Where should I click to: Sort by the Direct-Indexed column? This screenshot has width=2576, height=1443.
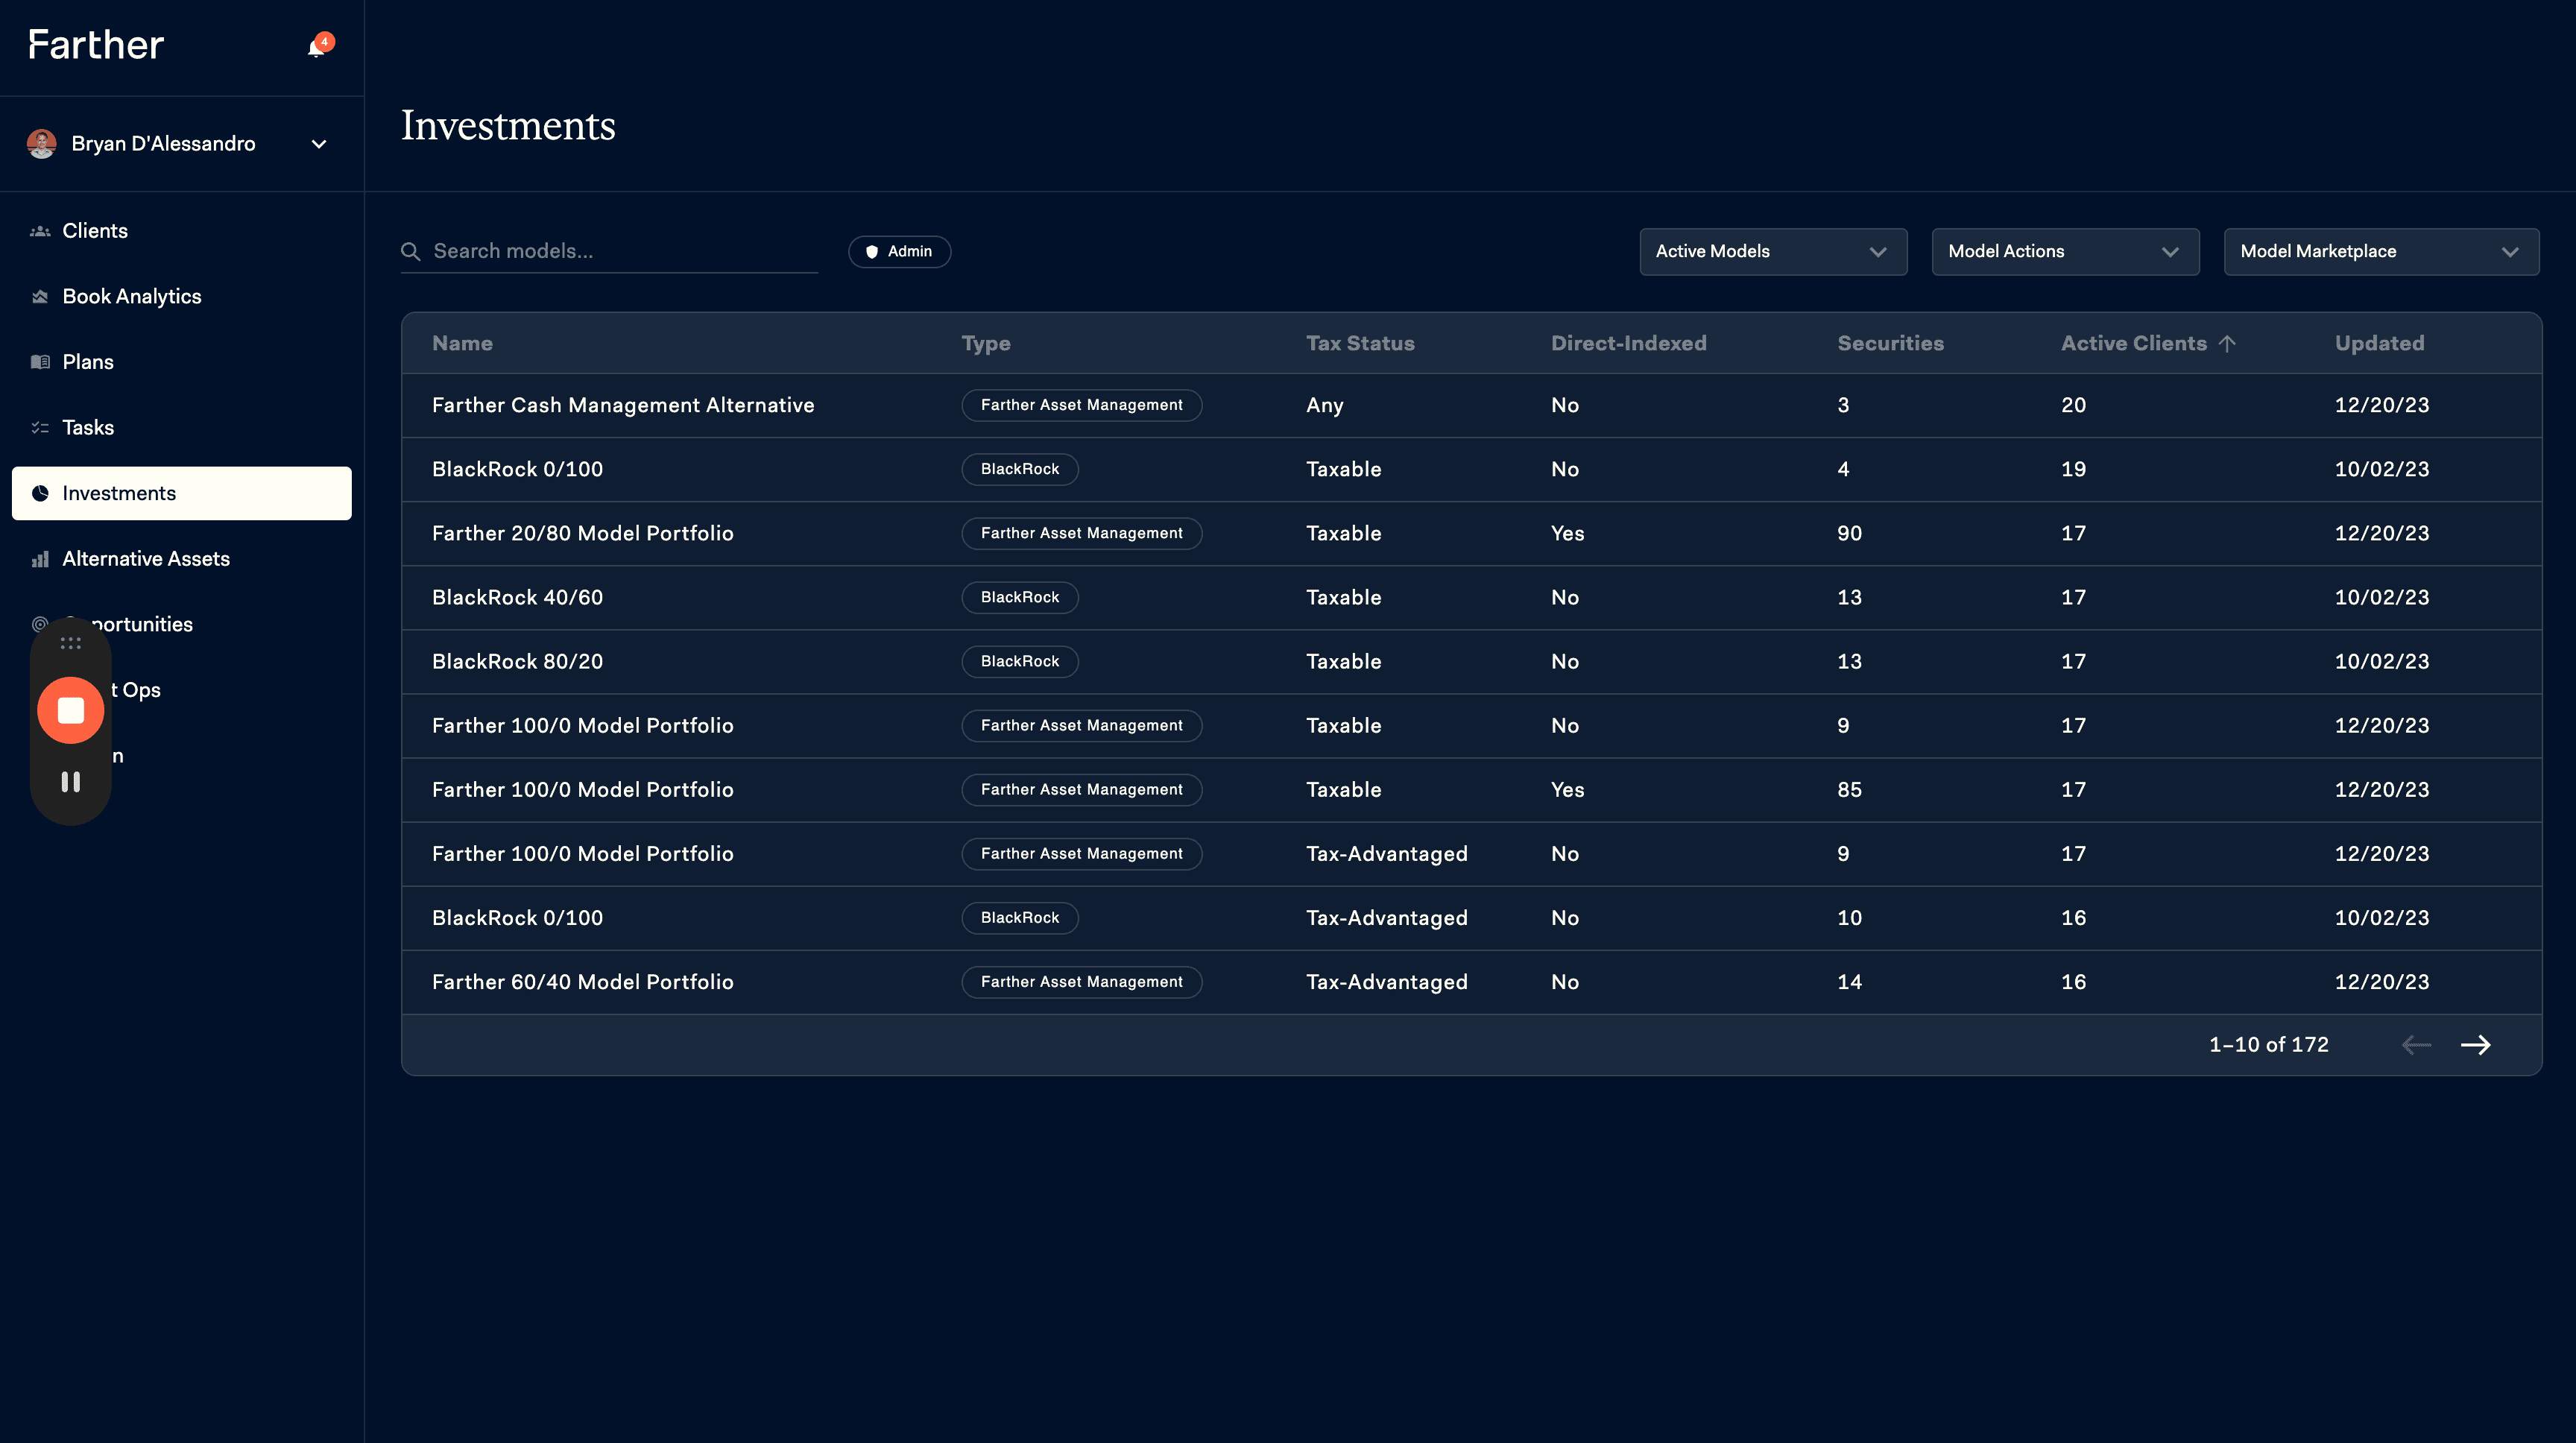click(1628, 344)
